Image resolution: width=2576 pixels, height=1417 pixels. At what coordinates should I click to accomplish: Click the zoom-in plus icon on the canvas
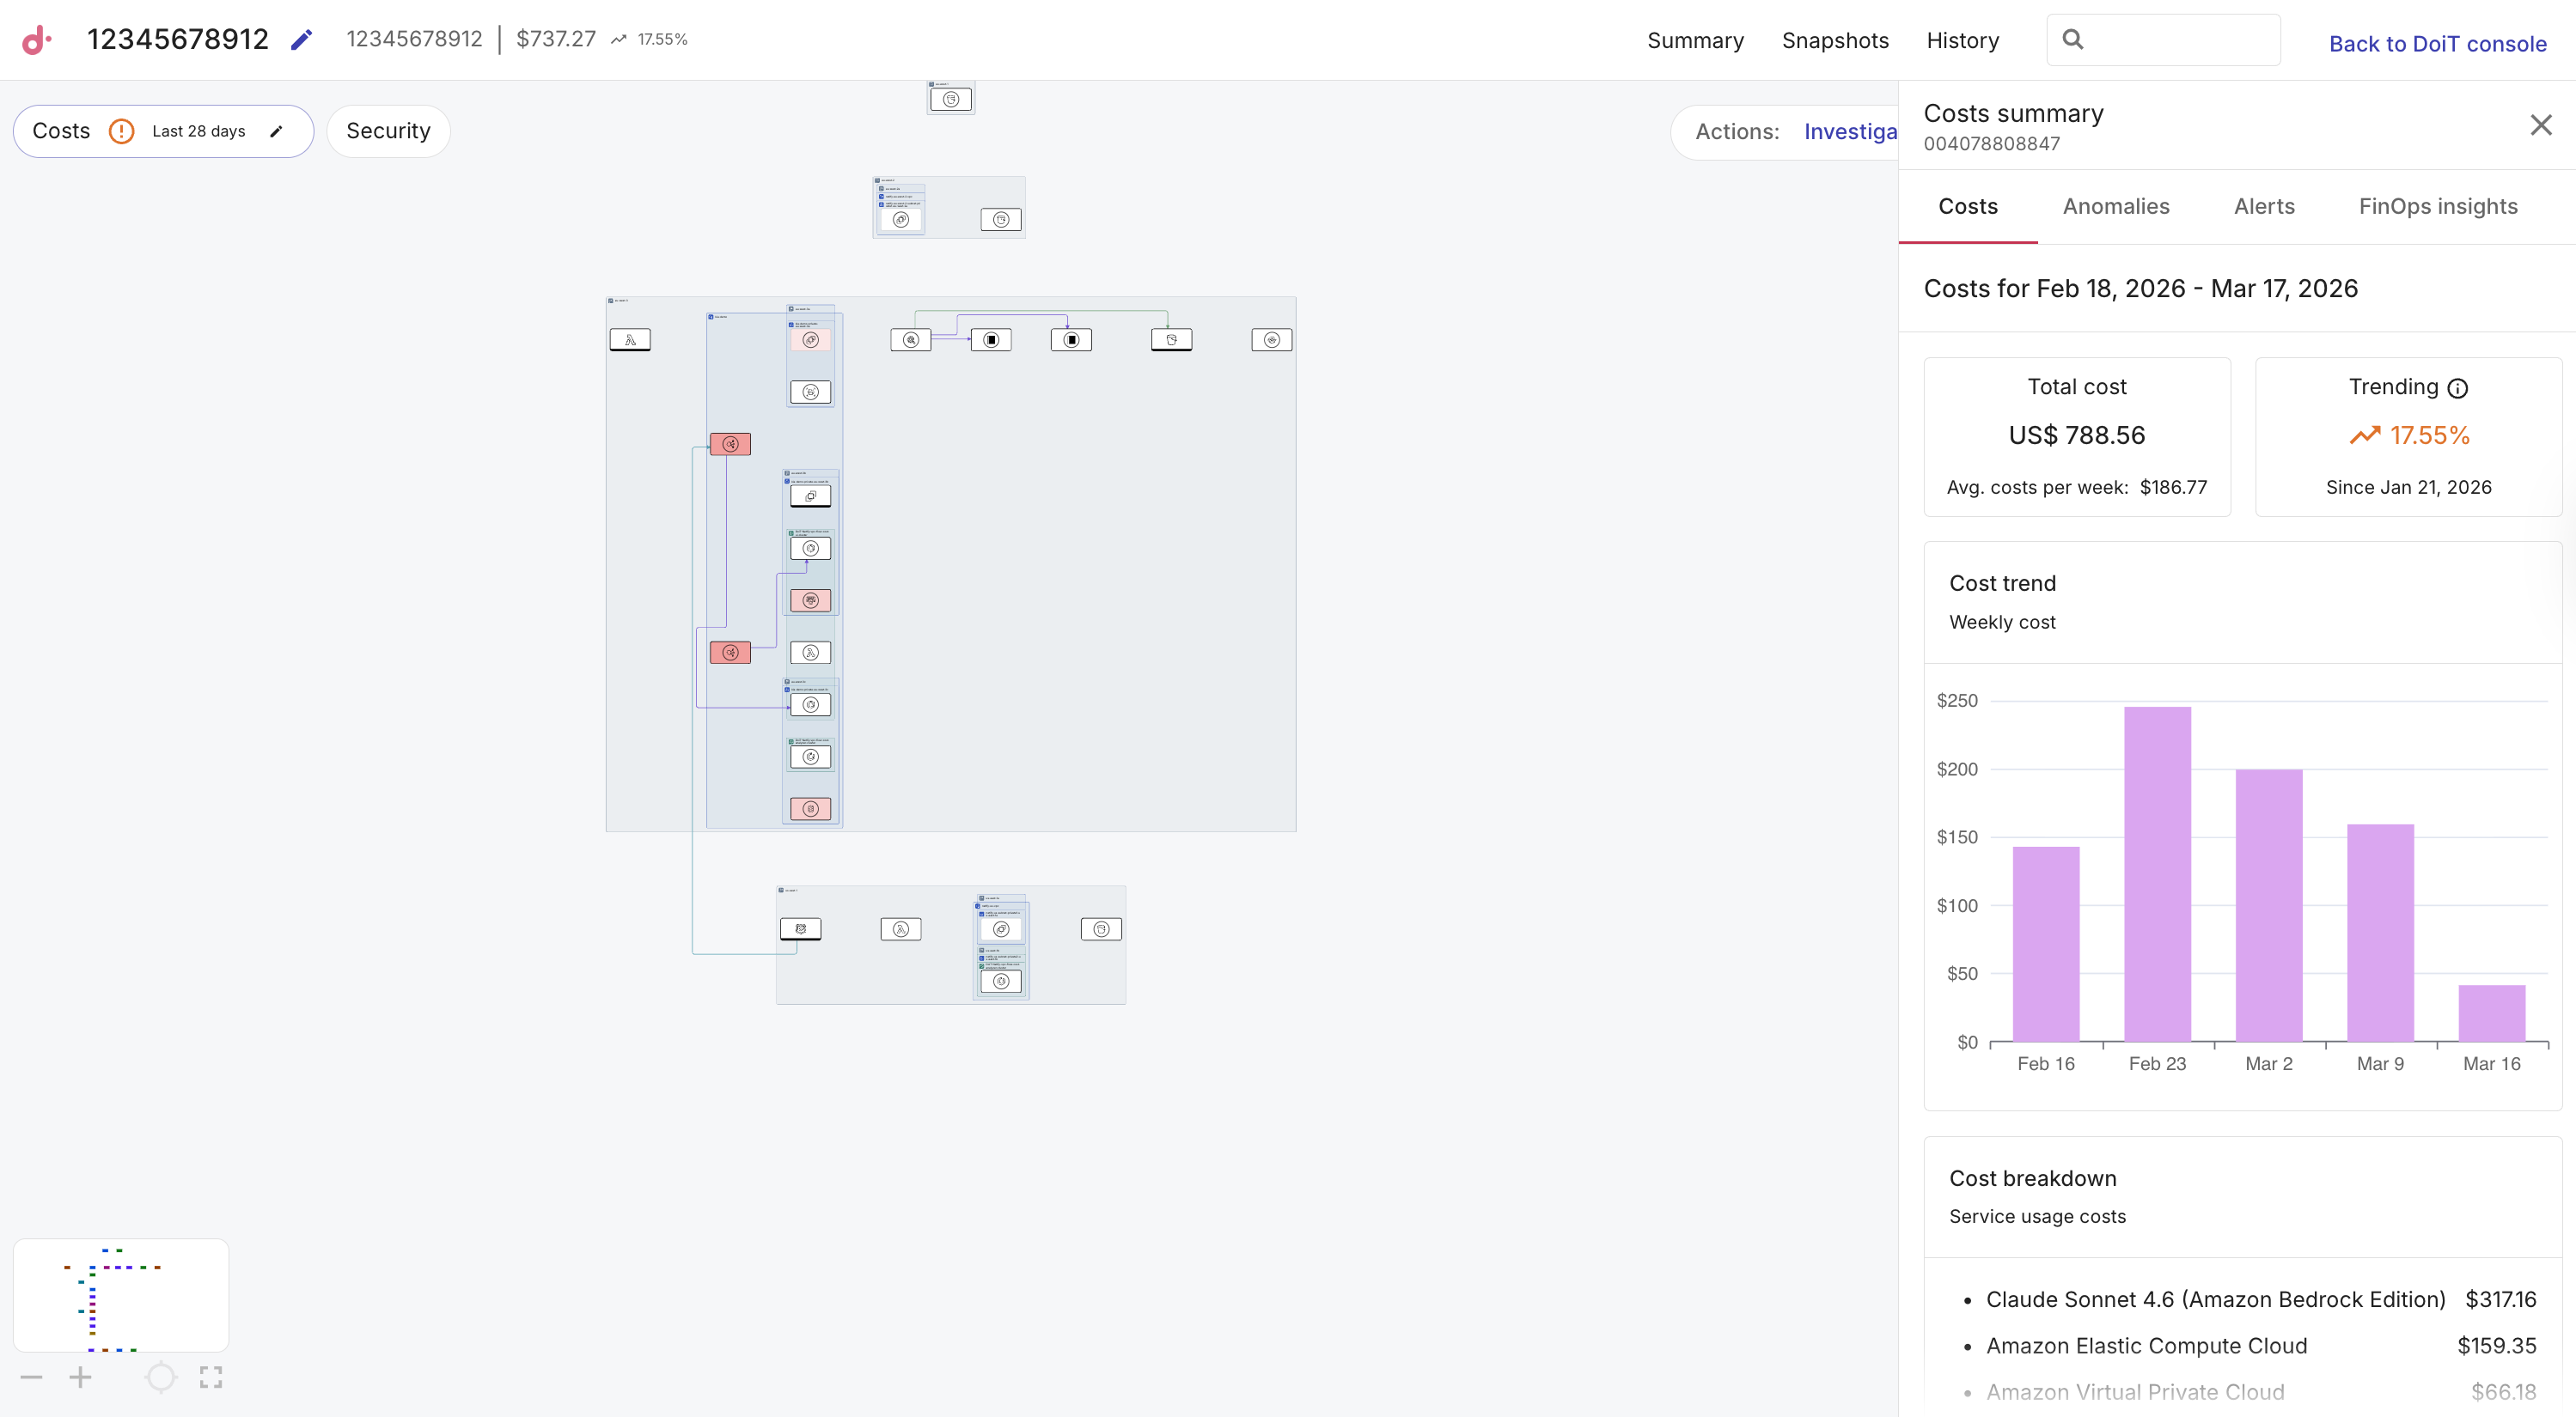coord(80,1377)
